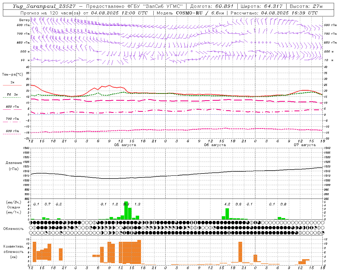The height and width of the screenshot is (270, 338).
Task: Click the longitude value 60.891
Action: (224, 6)
